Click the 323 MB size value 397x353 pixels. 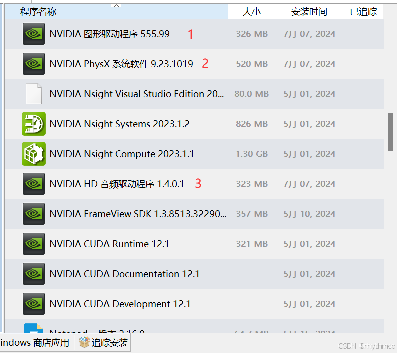coord(252,184)
